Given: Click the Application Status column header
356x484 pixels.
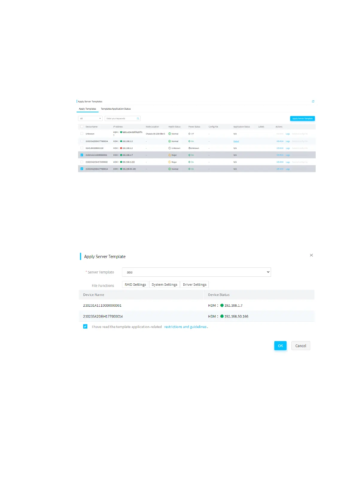Looking at the screenshot, I should (241, 127).
